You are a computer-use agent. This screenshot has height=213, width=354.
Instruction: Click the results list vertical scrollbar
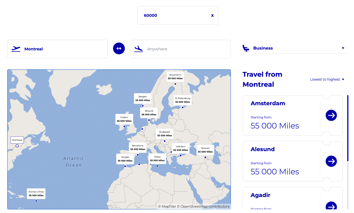click(x=348, y=129)
